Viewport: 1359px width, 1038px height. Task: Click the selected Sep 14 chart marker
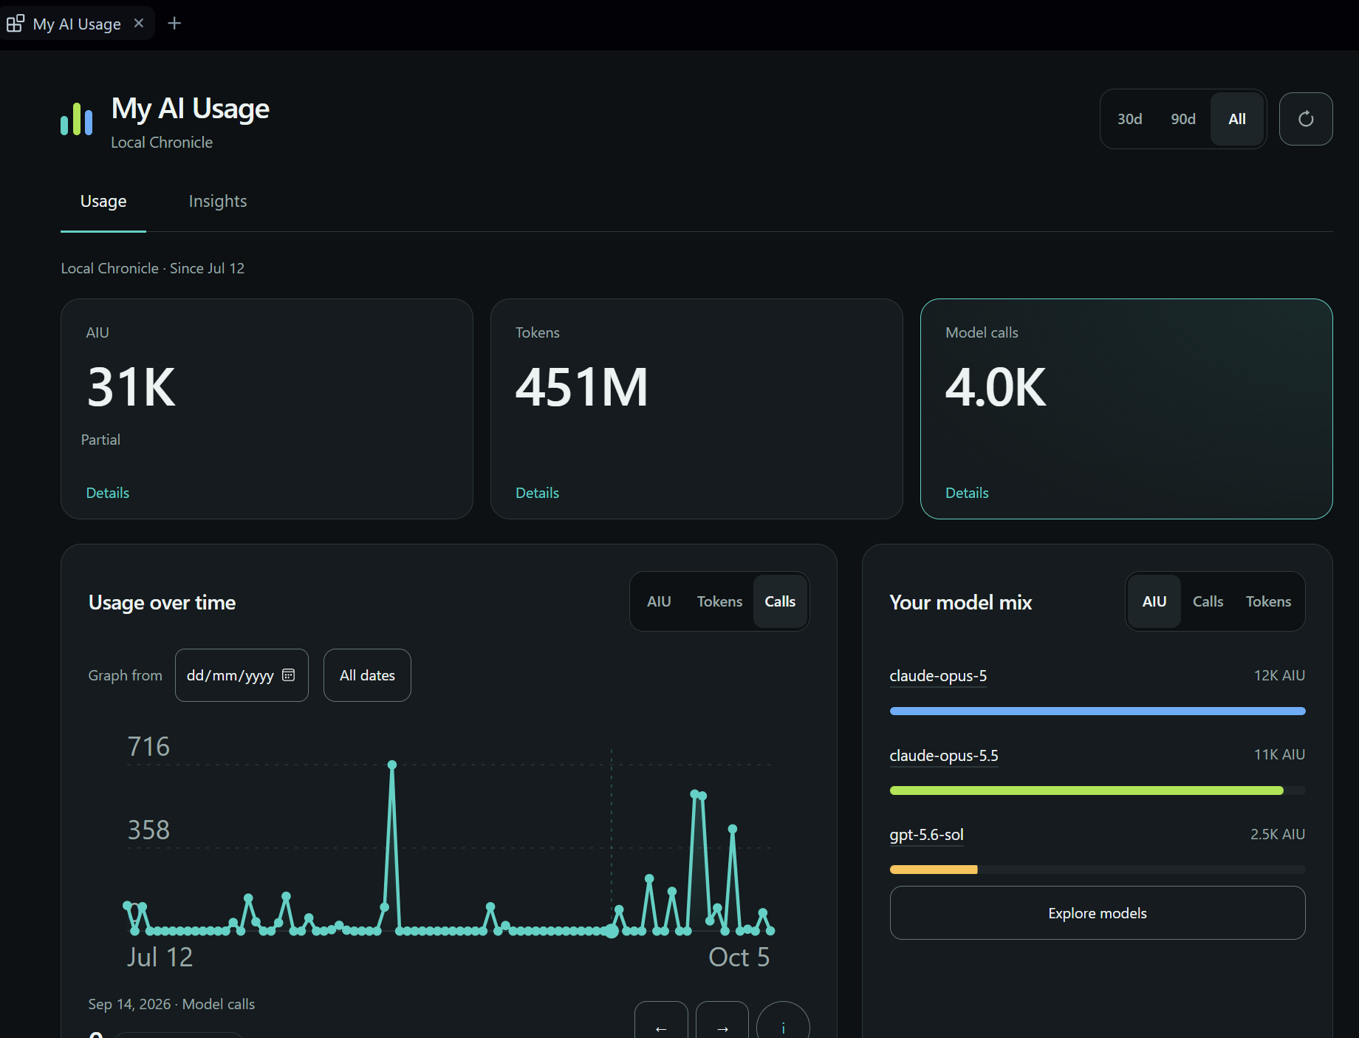[x=612, y=931]
